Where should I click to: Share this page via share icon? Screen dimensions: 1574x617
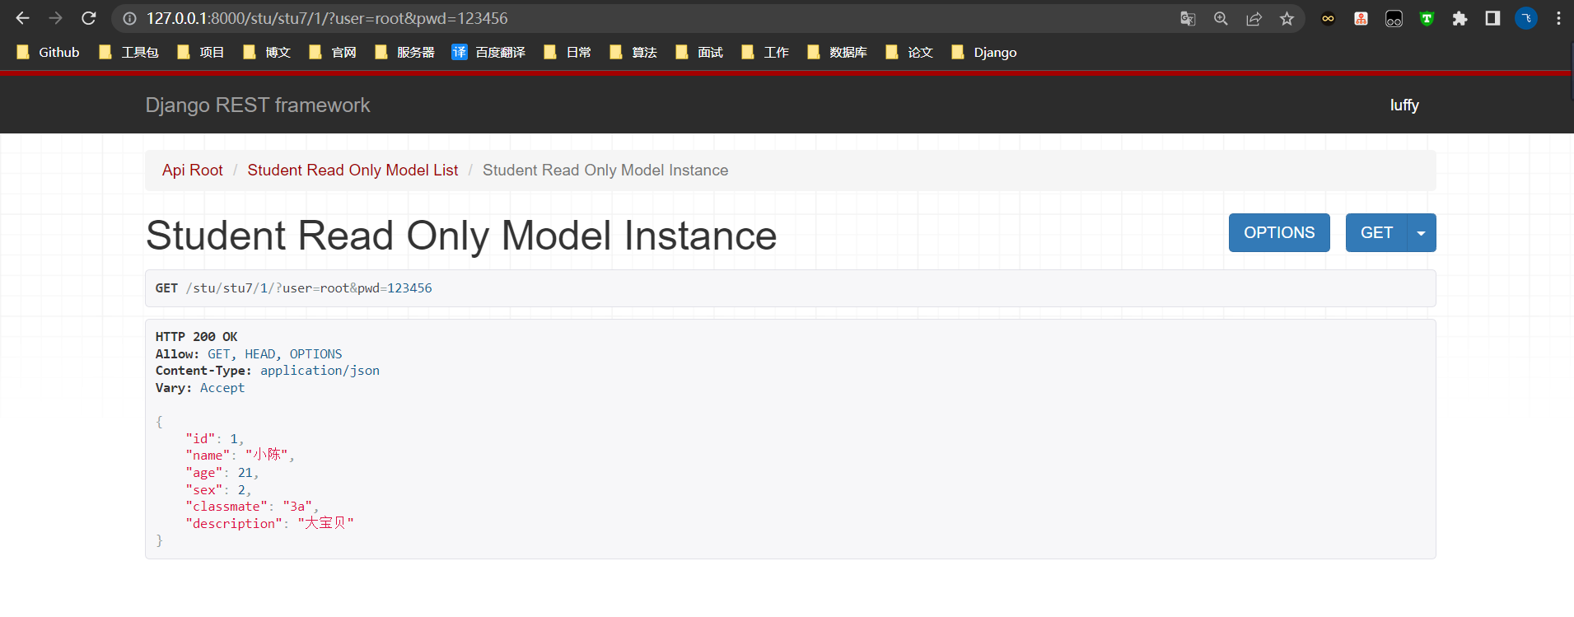pyautogui.click(x=1254, y=18)
